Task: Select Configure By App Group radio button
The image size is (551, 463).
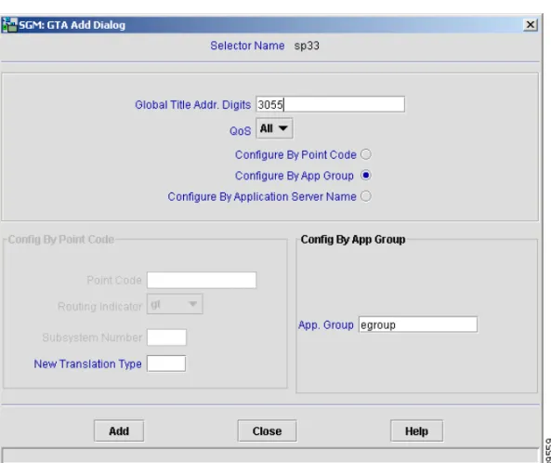Action: (366, 175)
